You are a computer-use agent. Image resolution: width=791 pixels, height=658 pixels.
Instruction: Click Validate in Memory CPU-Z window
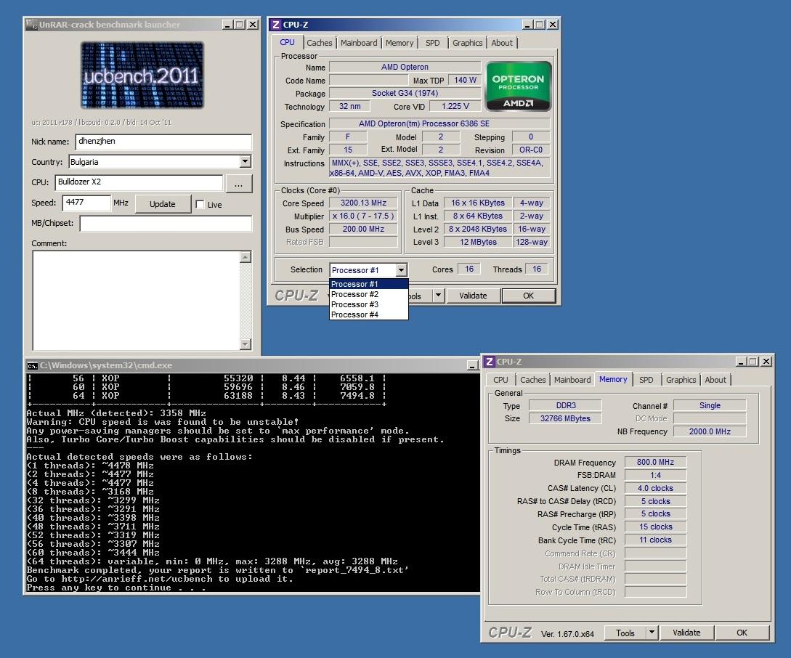pyautogui.click(x=686, y=633)
